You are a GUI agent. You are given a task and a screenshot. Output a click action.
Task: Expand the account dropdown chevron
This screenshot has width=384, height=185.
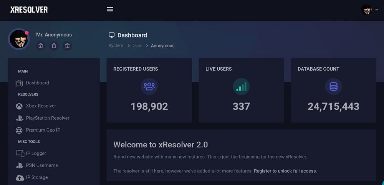click(x=376, y=10)
